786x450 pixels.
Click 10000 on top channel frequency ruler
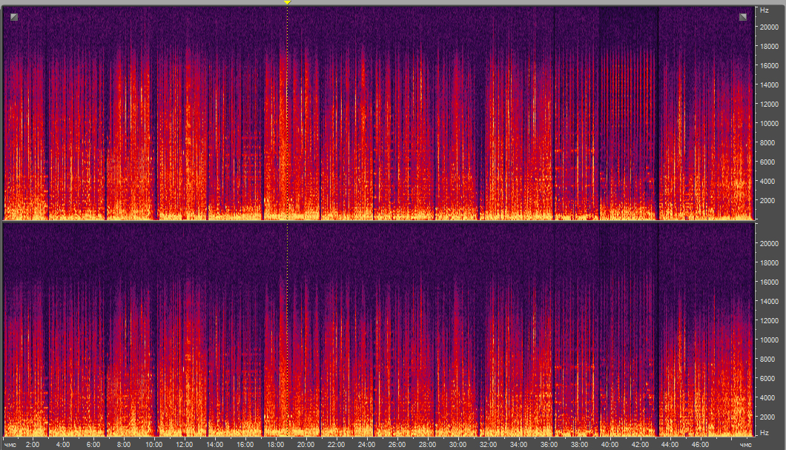coord(767,123)
